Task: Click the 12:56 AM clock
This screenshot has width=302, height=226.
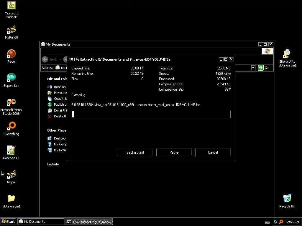Action: click(x=292, y=222)
